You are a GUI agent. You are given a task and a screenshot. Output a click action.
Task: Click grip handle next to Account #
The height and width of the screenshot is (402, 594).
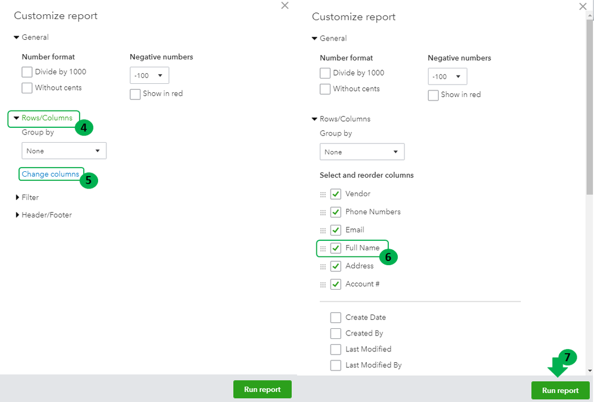point(323,284)
